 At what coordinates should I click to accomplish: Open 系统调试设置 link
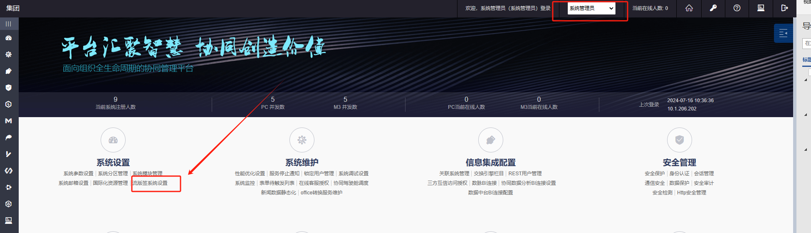(x=354, y=174)
